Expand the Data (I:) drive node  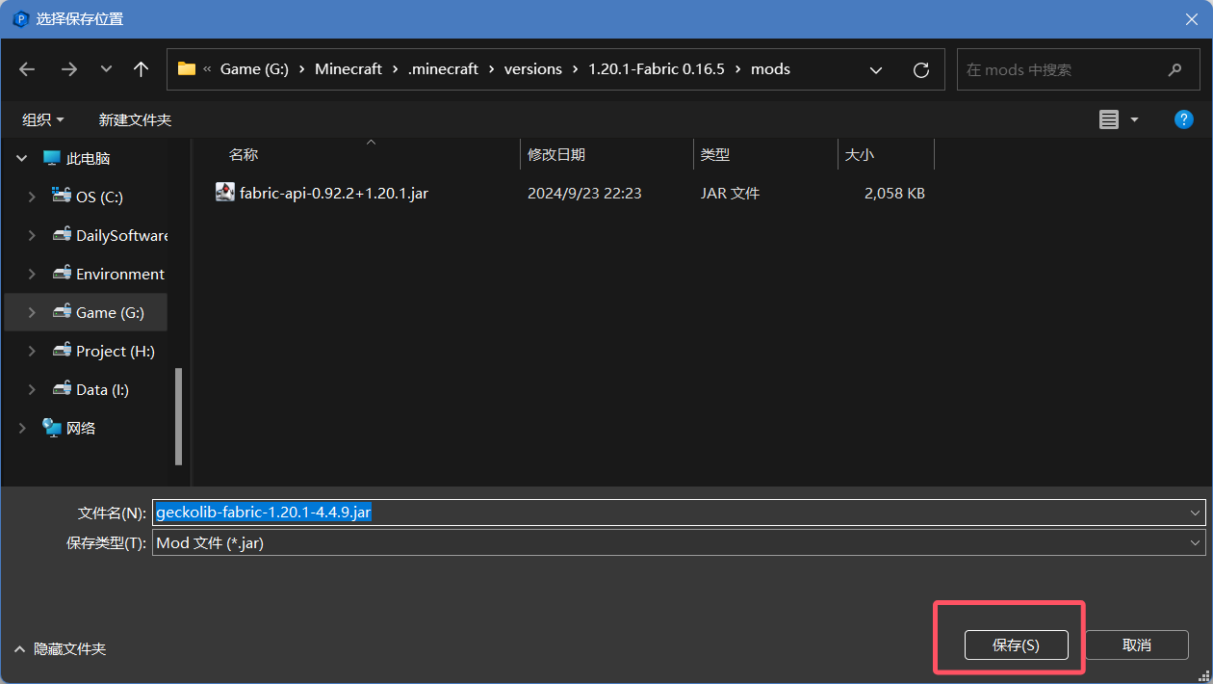[32, 389]
